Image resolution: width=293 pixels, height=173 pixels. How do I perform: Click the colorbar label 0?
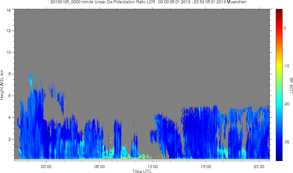285,28
